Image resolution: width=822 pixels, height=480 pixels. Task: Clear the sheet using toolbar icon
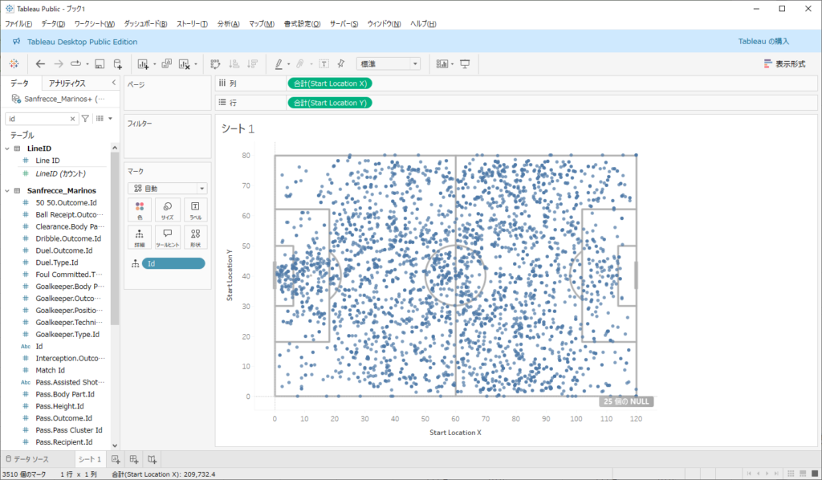(x=184, y=64)
